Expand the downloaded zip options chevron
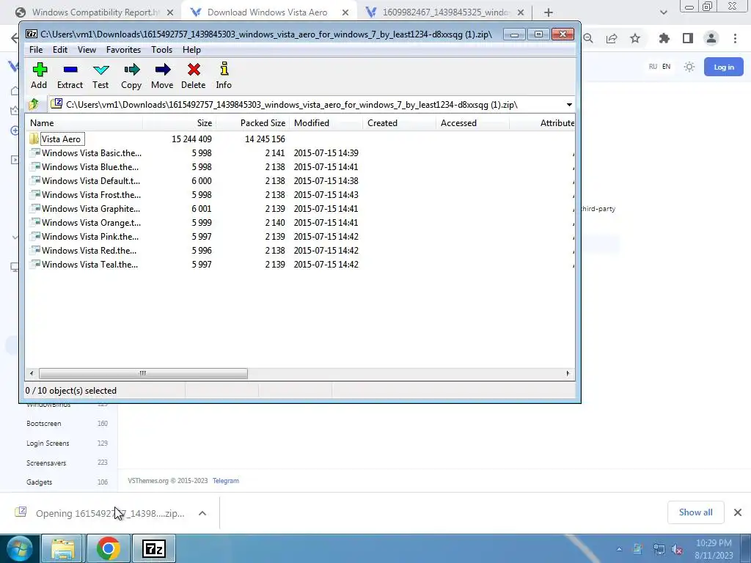Image resolution: width=751 pixels, height=563 pixels. pyautogui.click(x=202, y=513)
